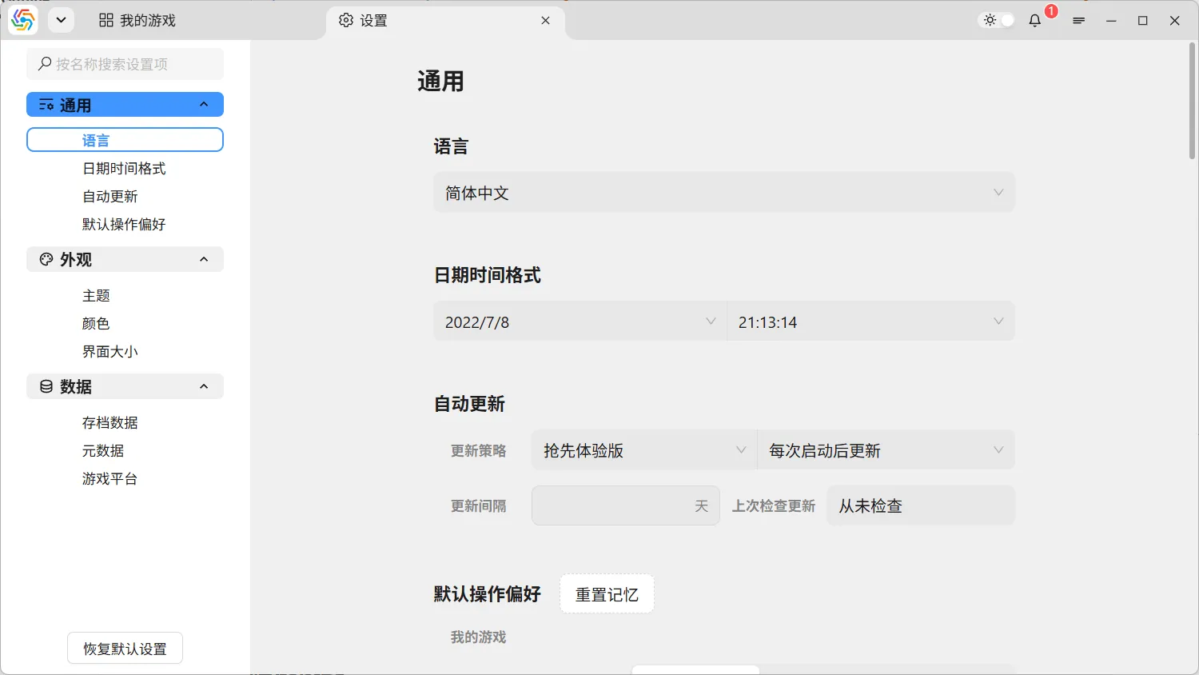This screenshot has width=1199, height=675.
Task: Switch to the 我的游戏 tab
Action: (137, 21)
